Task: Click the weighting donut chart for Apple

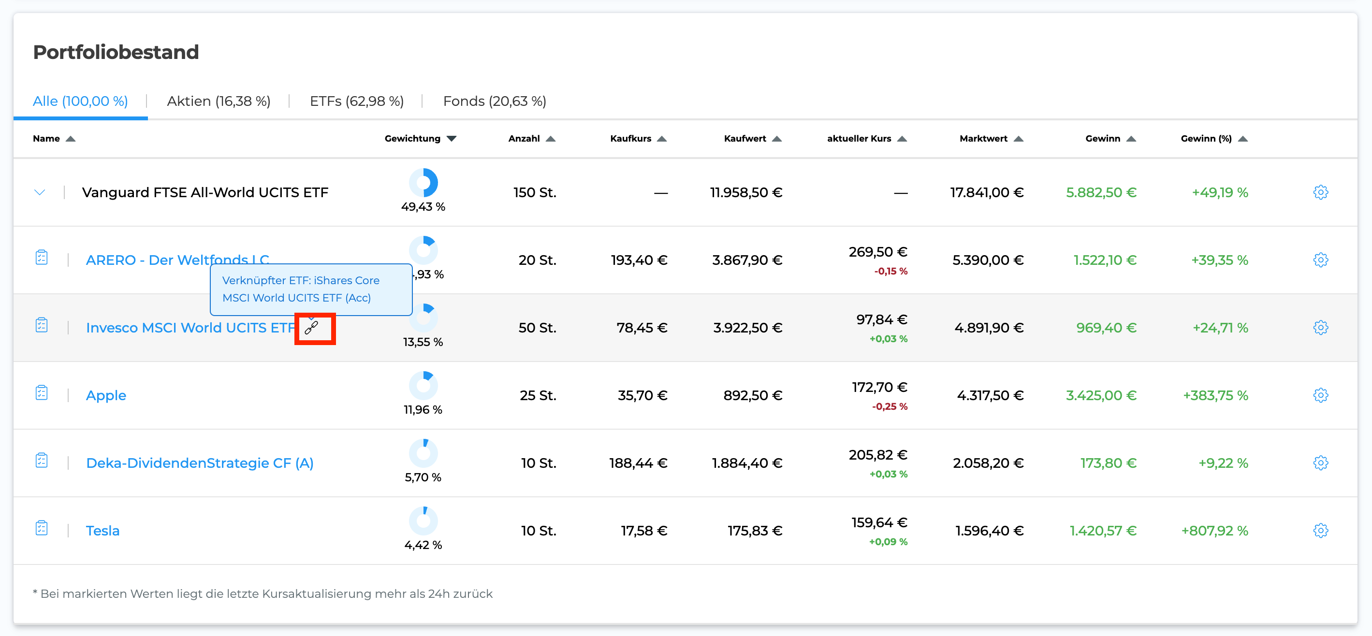Action: [423, 385]
